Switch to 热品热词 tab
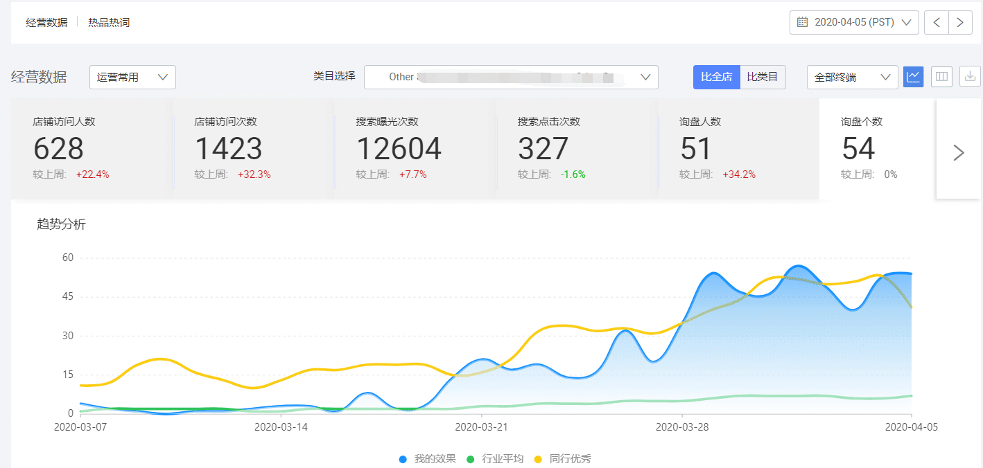The height and width of the screenshot is (468, 983). click(x=109, y=22)
